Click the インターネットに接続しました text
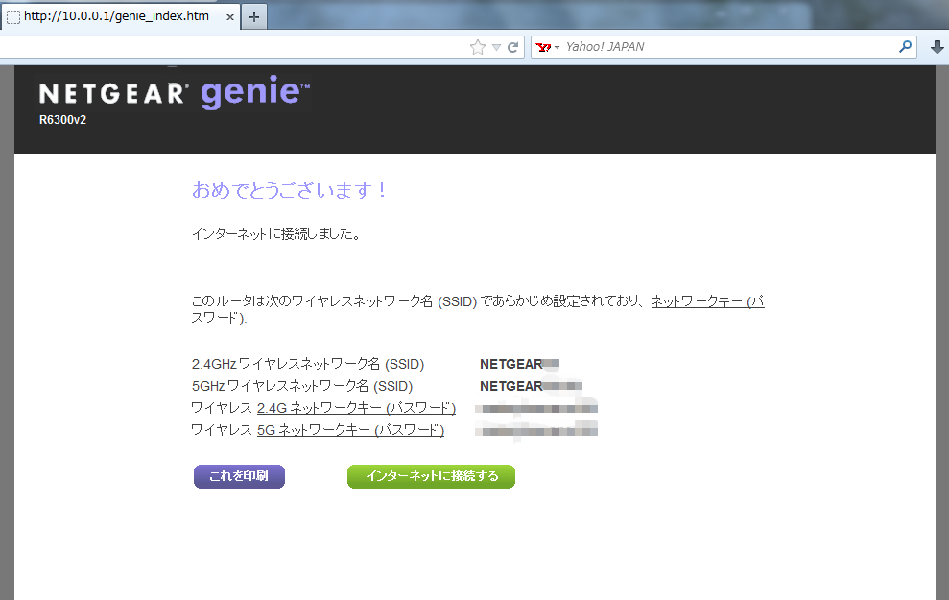Image resolution: width=949 pixels, height=600 pixels. click(x=276, y=234)
